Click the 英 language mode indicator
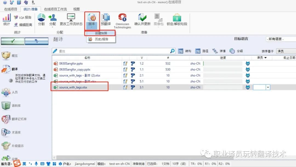This screenshot has width=296, height=167. coord(24,164)
